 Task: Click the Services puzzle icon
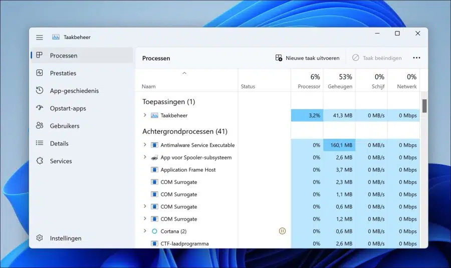tap(40, 160)
